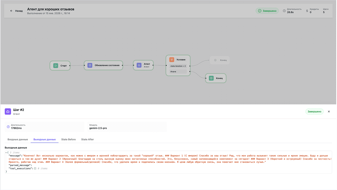Open the State After tab
The height and width of the screenshot is (190, 337).
tap(87, 139)
